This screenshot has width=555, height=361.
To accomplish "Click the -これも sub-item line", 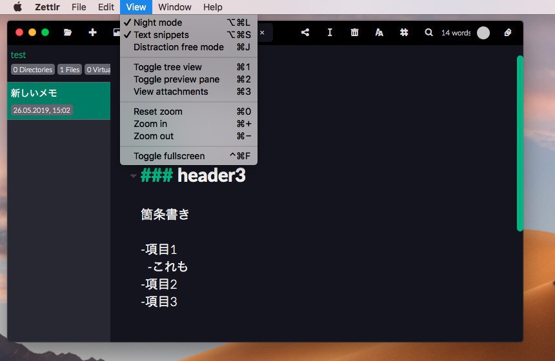I will coord(168,267).
